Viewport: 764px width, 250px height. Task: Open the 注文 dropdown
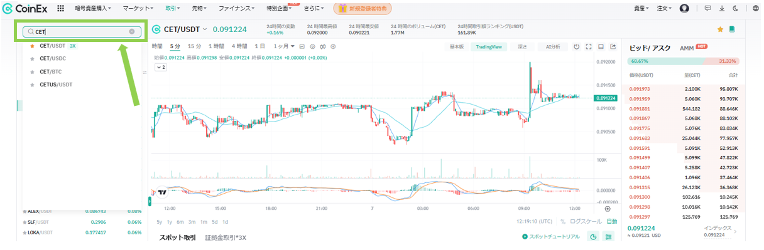pyautogui.click(x=665, y=9)
